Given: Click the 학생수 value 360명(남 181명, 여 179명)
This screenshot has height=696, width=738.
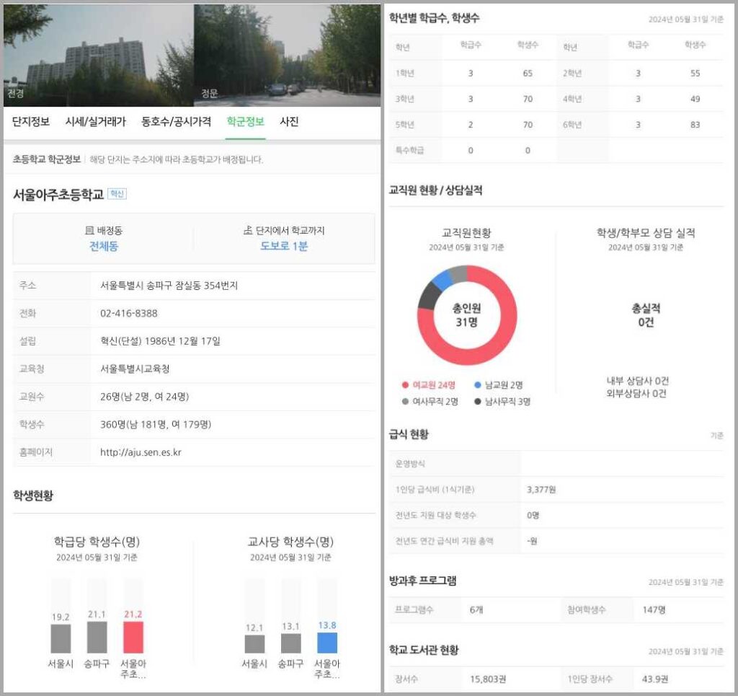Looking at the screenshot, I should click(156, 425).
